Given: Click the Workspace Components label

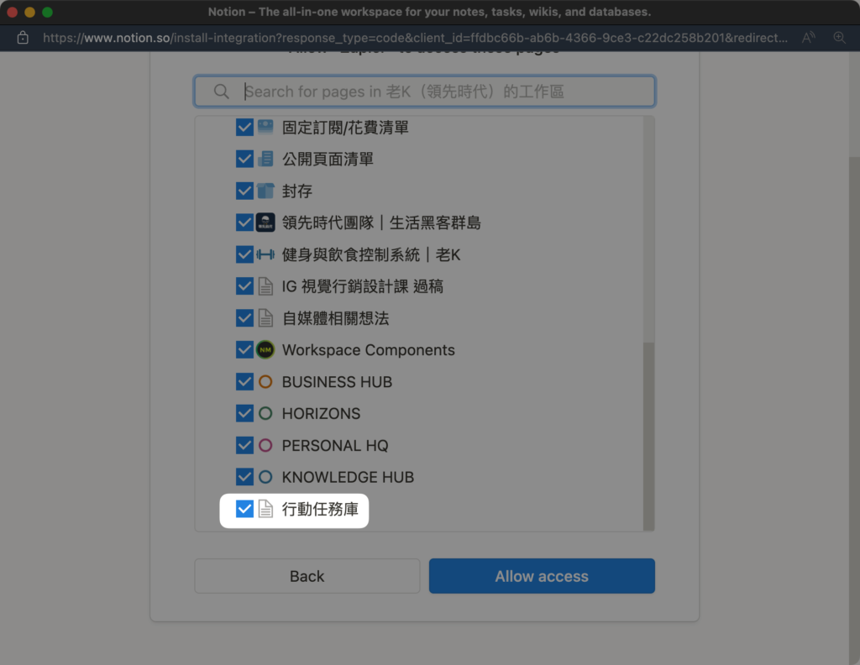Looking at the screenshot, I should point(369,350).
